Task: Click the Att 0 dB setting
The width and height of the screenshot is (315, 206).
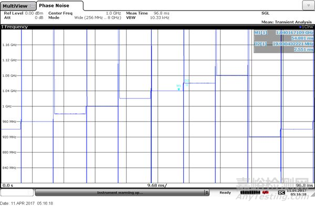Action: tap(24, 18)
